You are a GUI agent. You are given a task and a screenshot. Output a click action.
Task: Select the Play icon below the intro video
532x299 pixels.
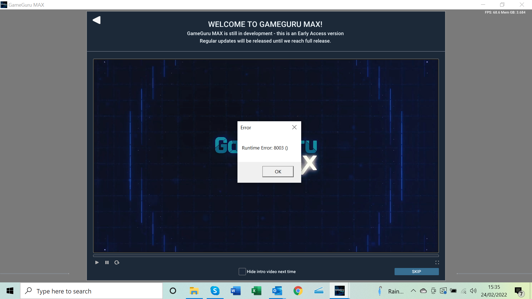[97, 262]
